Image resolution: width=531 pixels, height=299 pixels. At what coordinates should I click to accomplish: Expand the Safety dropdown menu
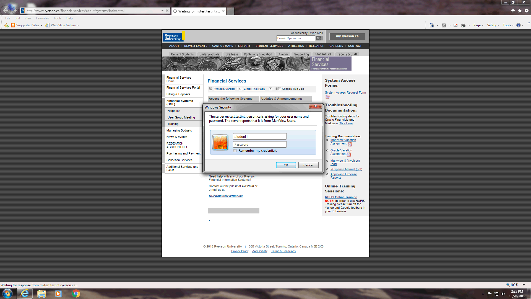click(x=493, y=25)
